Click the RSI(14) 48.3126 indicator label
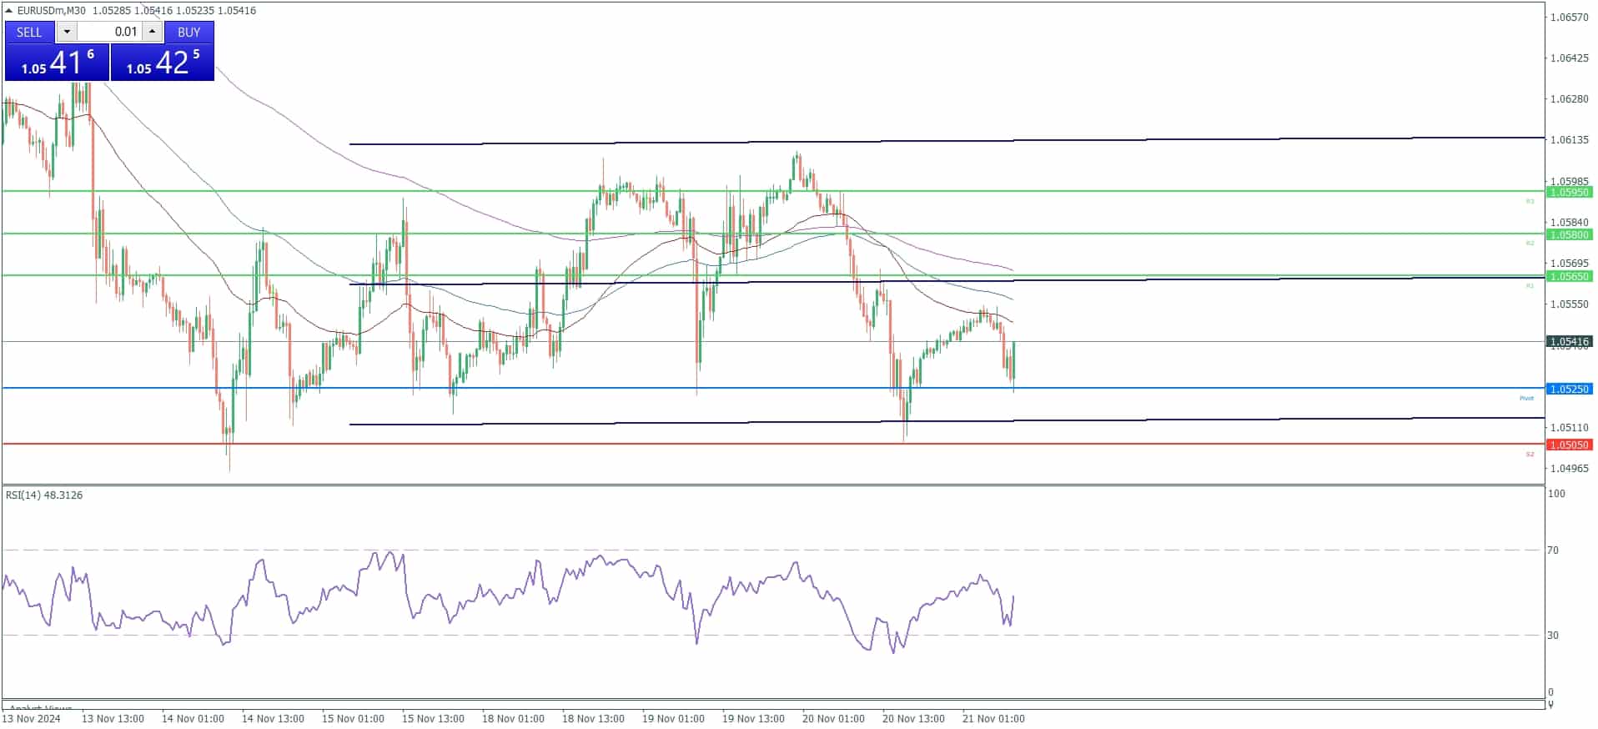This screenshot has height=729, width=1598. tap(44, 495)
